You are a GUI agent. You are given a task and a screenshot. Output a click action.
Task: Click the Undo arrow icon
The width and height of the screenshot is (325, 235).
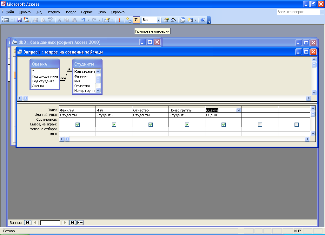pyautogui.click(x=83, y=20)
